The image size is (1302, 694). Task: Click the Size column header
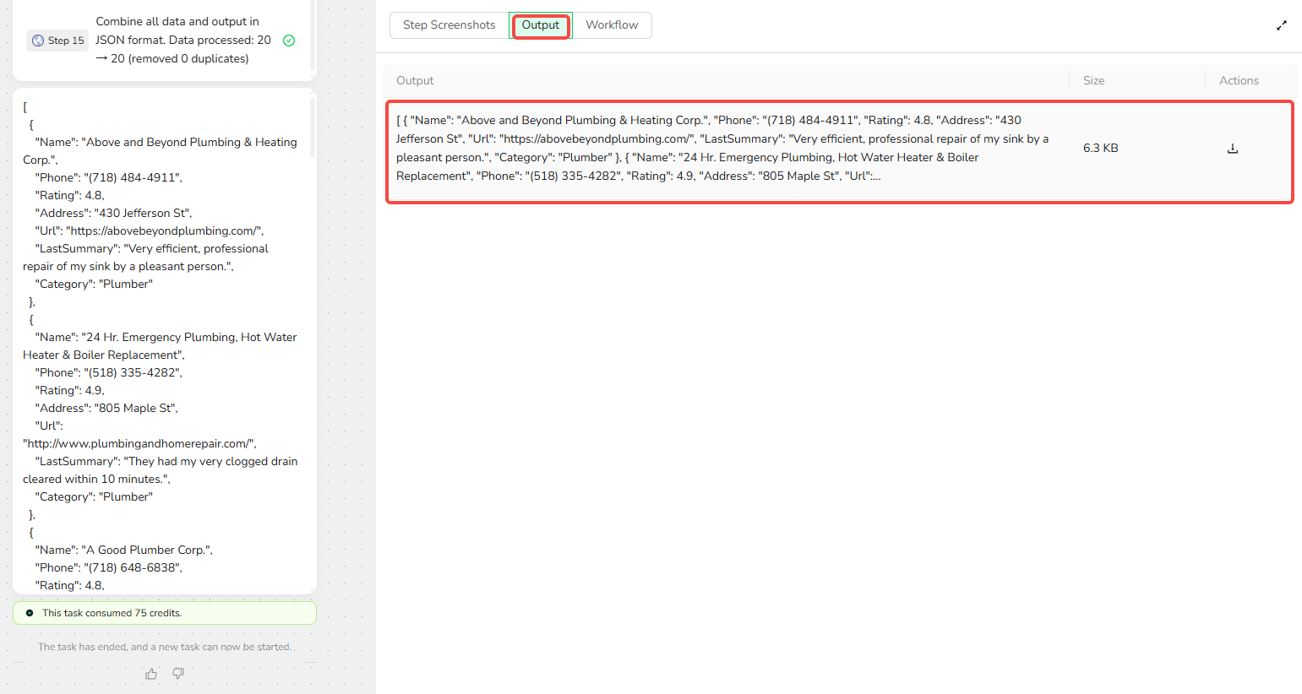tap(1093, 81)
